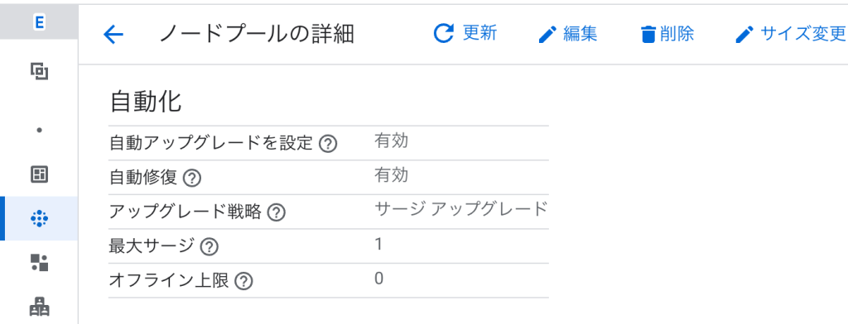
Task: Click the 編集 edit button
Action: (568, 35)
